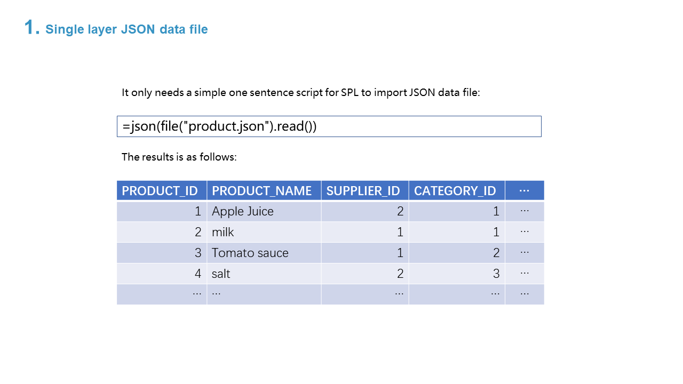This screenshot has width=683, height=384.
Task: Click the sentence about SPL importing JSON
Action: [x=300, y=92]
